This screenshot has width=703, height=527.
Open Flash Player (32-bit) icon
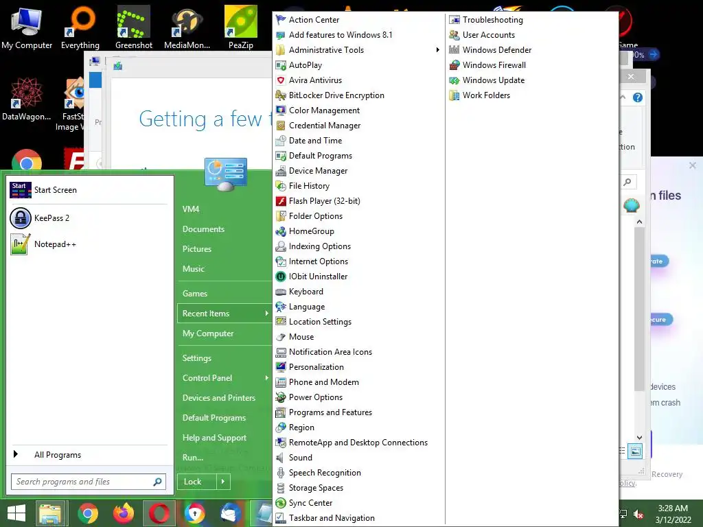[281, 201]
